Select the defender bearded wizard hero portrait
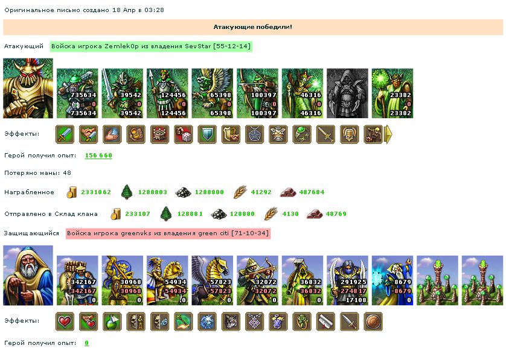The image size is (506, 351). (x=28, y=275)
